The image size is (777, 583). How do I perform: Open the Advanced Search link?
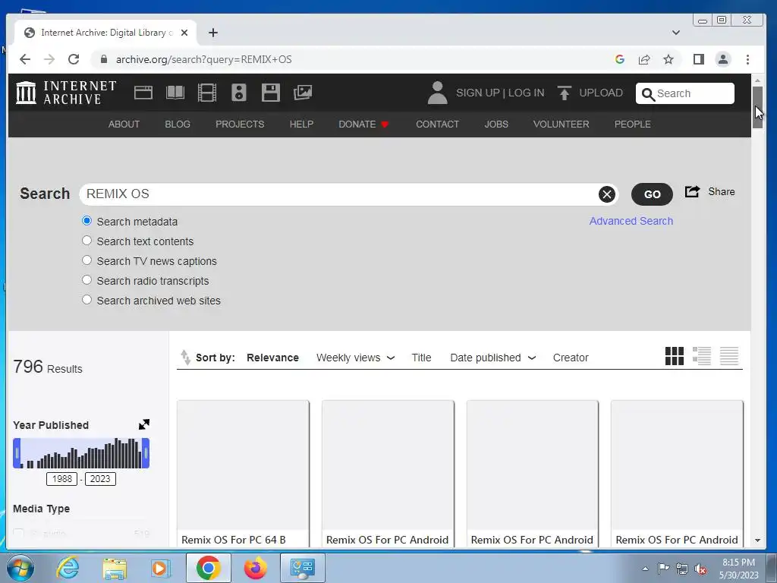(631, 221)
